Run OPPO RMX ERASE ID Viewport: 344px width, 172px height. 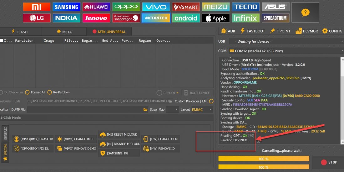click(x=33, y=139)
